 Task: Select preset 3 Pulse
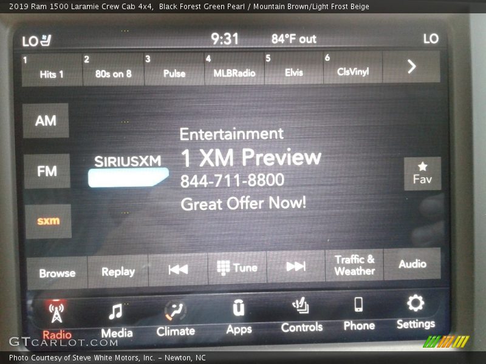pyautogui.click(x=174, y=68)
